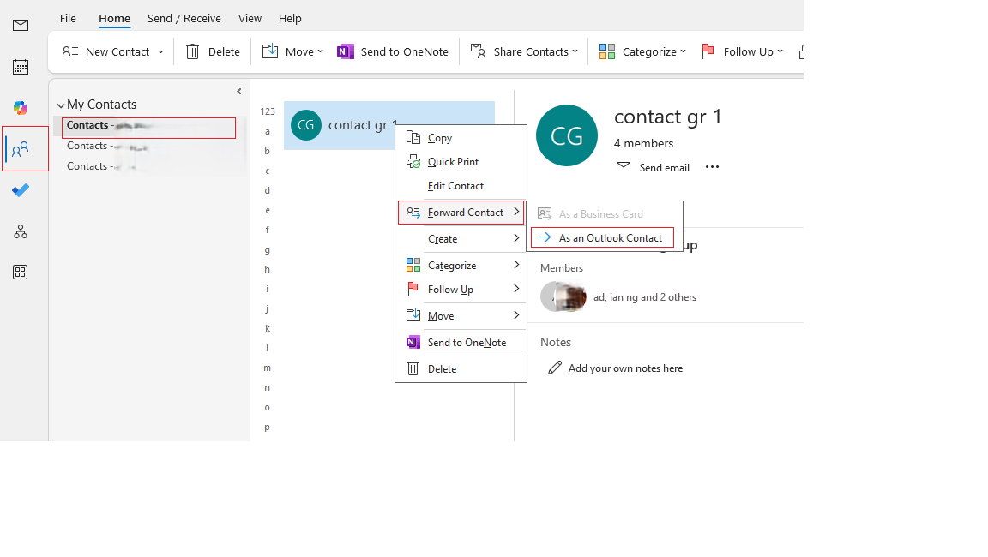Open the Follow Up ribbon dropdown
The width and height of the screenshot is (988, 557).
742,51
